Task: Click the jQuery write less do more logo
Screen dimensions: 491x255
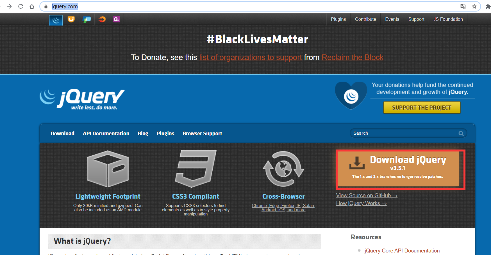Action: click(82, 99)
